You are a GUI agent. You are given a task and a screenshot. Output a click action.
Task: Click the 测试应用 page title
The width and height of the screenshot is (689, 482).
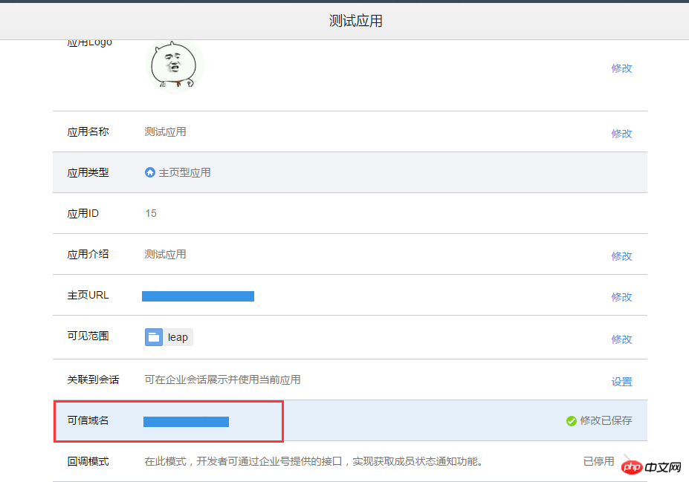(x=355, y=20)
